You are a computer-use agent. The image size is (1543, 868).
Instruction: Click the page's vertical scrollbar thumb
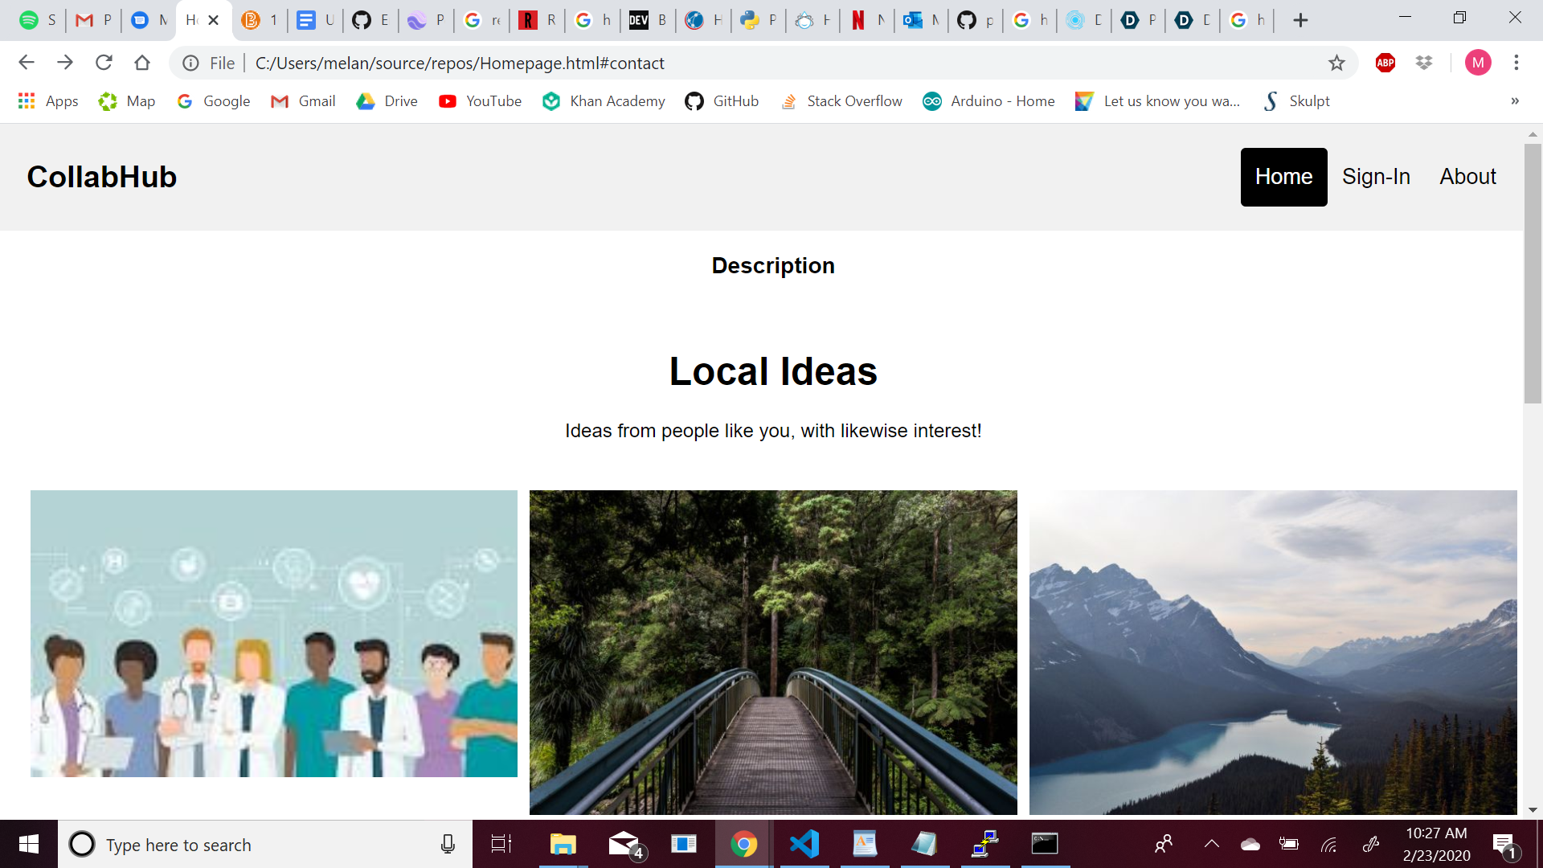click(1533, 273)
